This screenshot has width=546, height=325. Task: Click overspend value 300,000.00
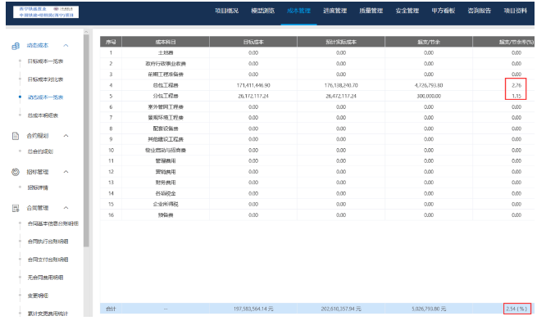[429, 97]
